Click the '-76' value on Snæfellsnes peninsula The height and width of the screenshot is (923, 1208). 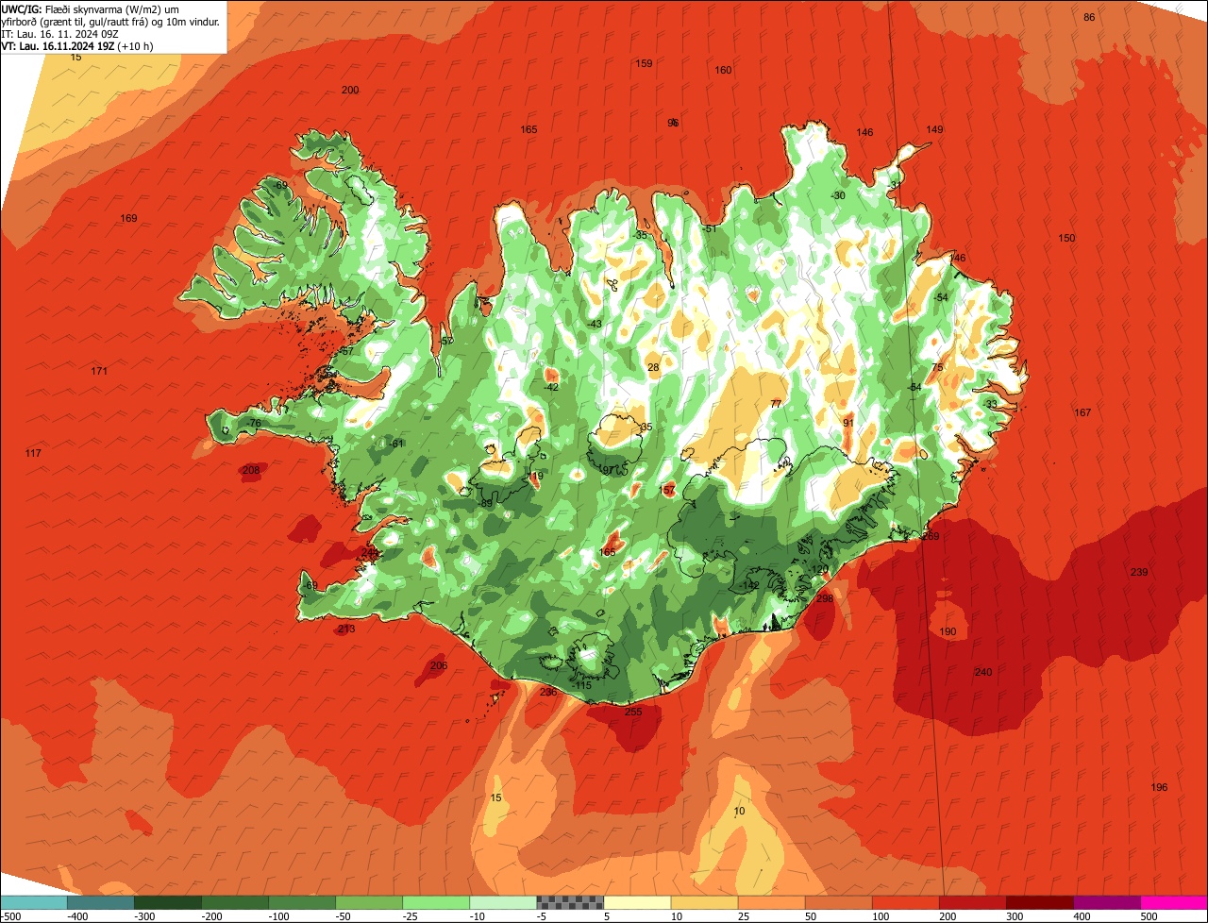(254, 425)
